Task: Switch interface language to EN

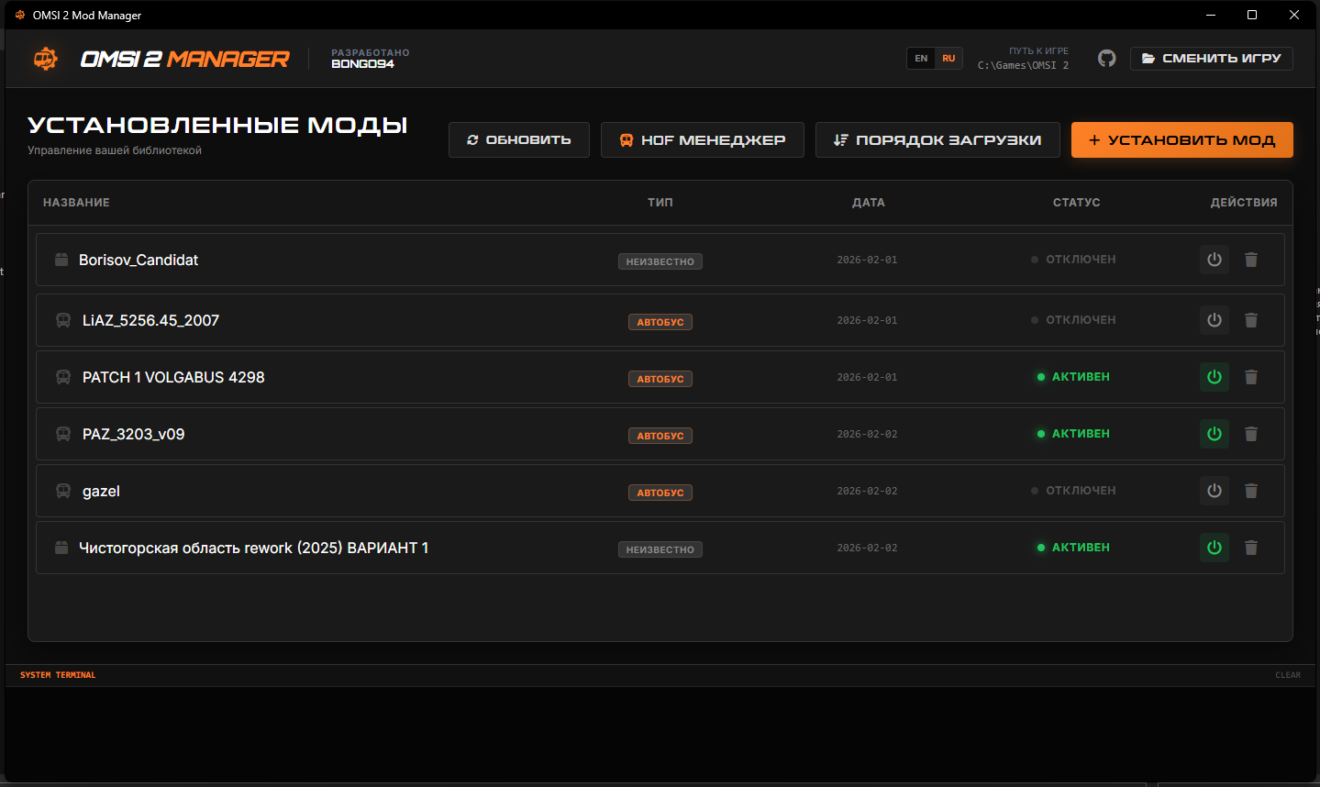Action: [x=921, y=59]
